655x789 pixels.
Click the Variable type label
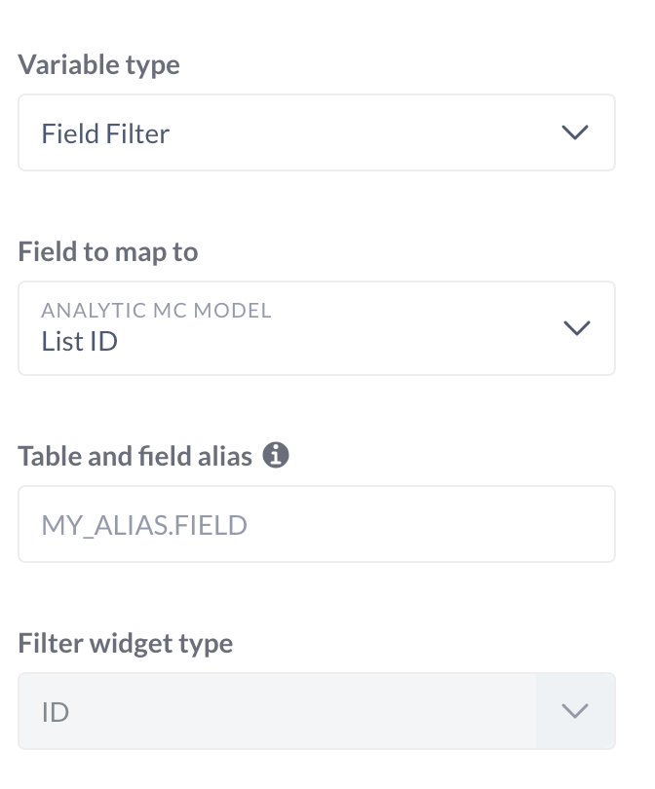[x=98, y=65]
